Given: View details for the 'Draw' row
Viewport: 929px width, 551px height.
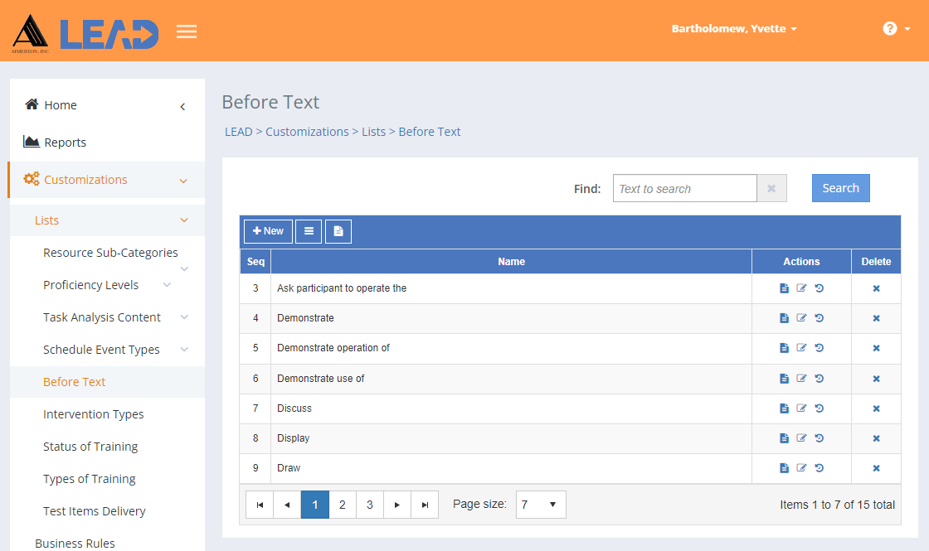Looking at the screenshot, I should coord(784,468).
